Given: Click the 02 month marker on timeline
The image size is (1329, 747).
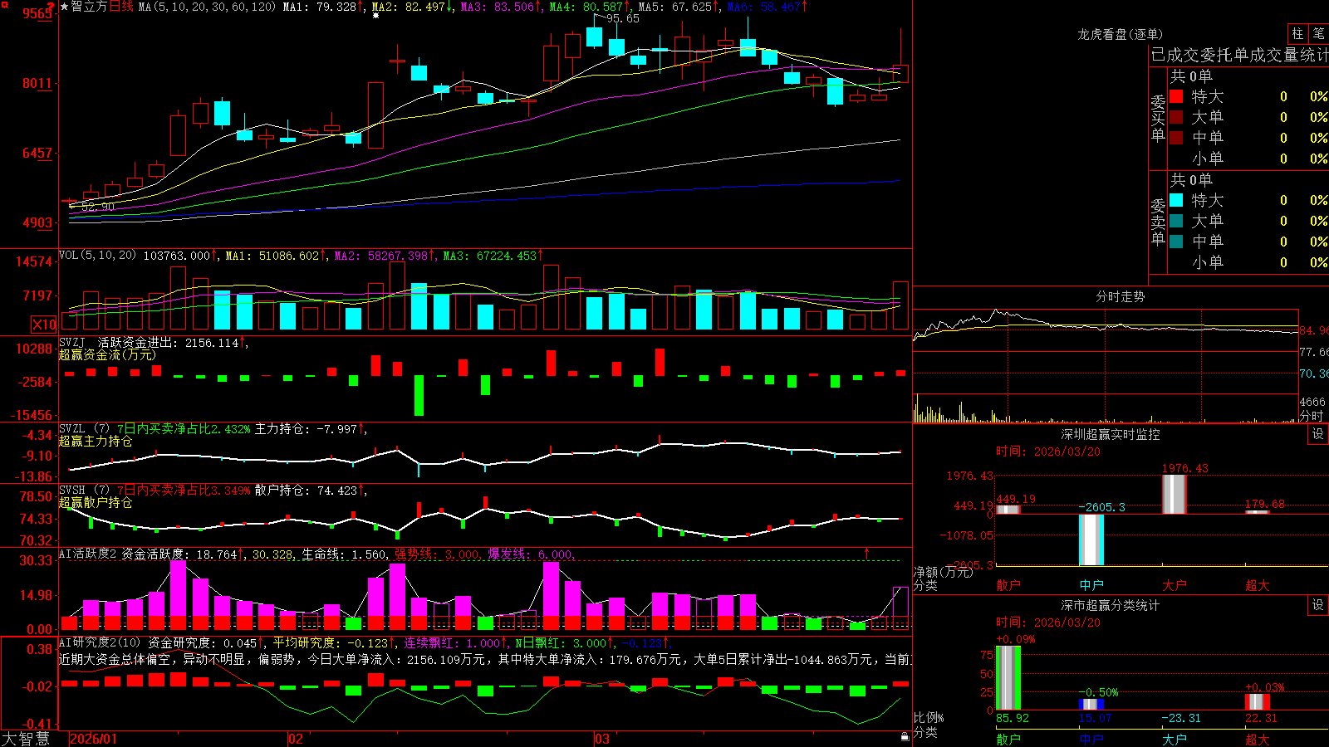Looking at the screenshot, I should click(295, 739).
